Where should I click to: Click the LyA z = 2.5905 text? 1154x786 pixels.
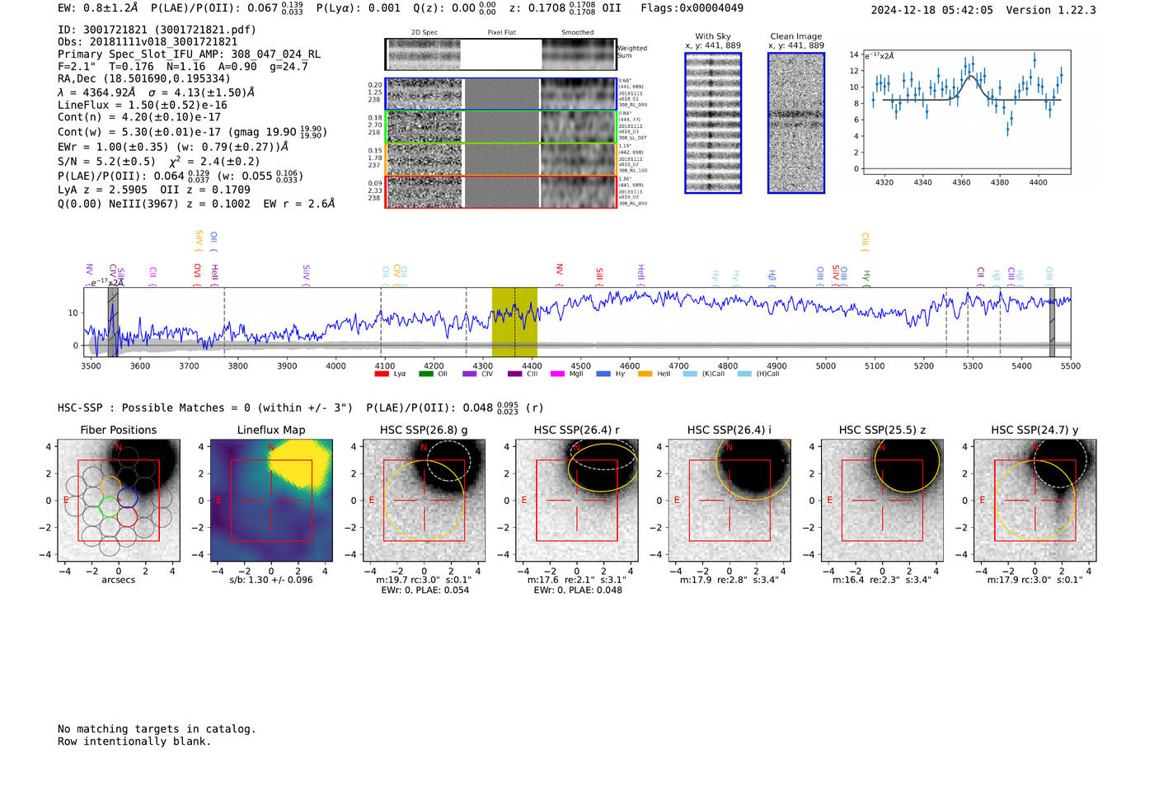pyautogui.click(x=103, y=190)
